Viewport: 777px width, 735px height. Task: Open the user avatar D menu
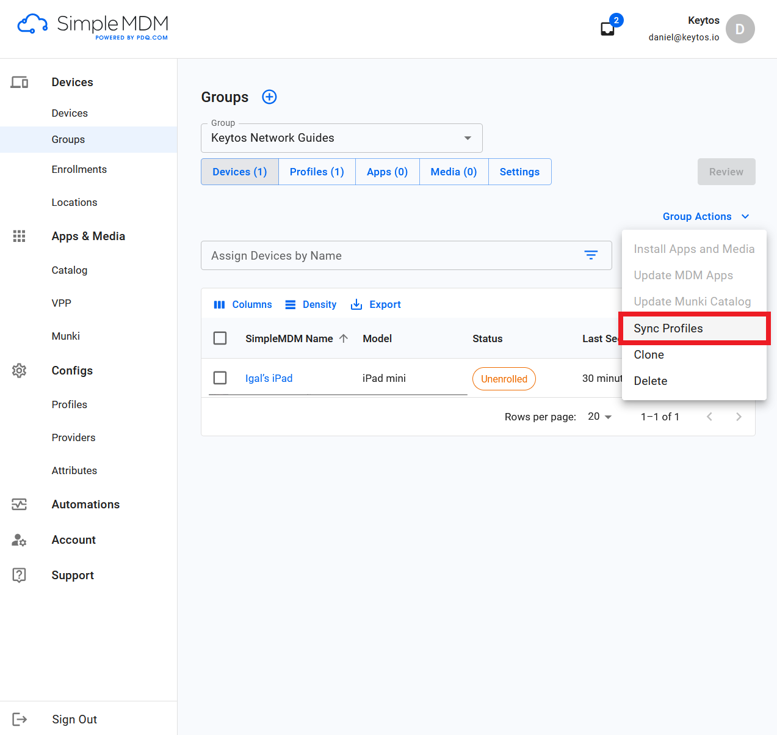coord(740,29)
